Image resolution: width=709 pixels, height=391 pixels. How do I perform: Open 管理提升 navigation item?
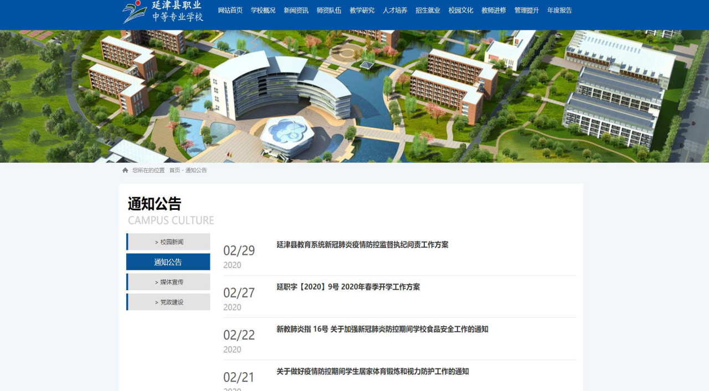[527, 11]
